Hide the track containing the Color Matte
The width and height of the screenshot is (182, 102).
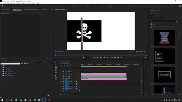point(71,79)
